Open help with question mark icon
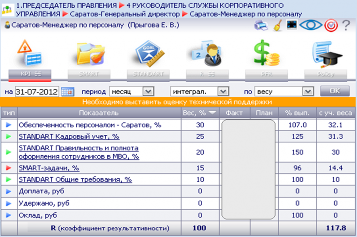The height and width of the screenshot is (237, 357). click(x=346, y=25)
